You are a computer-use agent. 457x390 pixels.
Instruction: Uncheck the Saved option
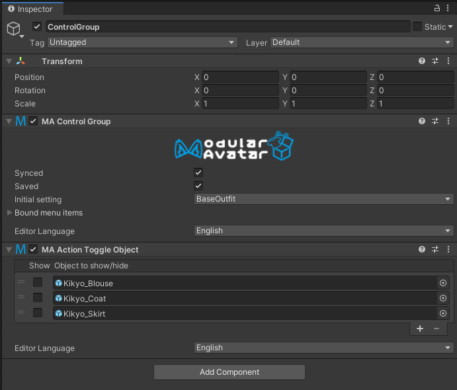point(198,186)
